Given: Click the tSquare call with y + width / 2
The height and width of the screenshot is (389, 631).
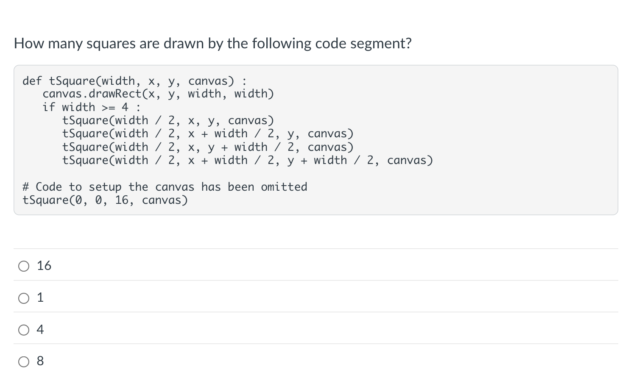Looking at the screenshot, I should [x=208, y=147].
